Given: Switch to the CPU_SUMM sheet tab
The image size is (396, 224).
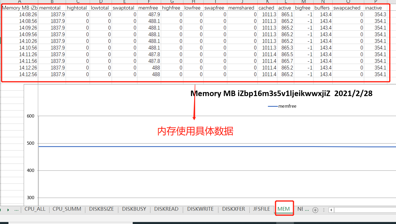Looking at the screenshot, I should pos(67,209).
